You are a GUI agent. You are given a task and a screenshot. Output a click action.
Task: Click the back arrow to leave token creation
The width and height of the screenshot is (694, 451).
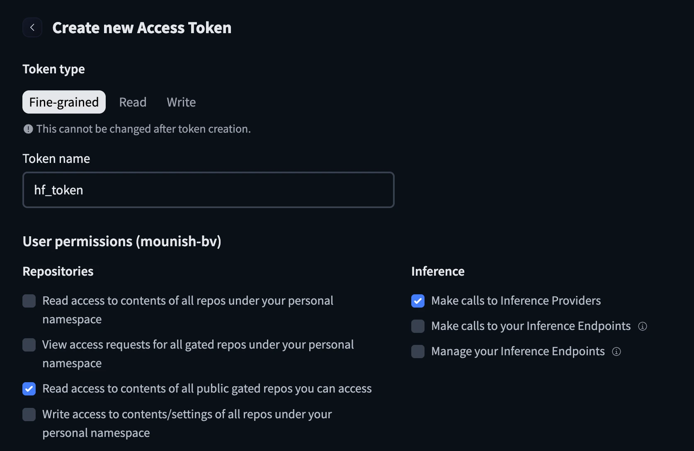[x=32, y=27]
